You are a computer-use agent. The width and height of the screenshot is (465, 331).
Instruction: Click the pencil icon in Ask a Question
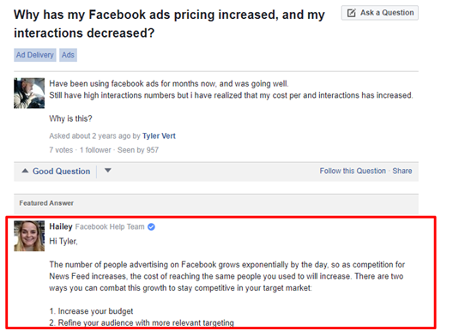352,13
